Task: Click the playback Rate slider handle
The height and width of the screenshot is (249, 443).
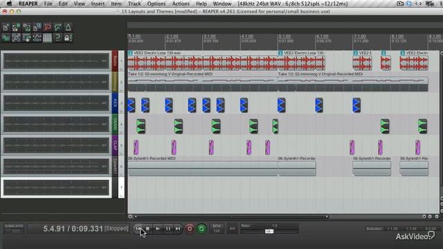Action: point(269,231)
